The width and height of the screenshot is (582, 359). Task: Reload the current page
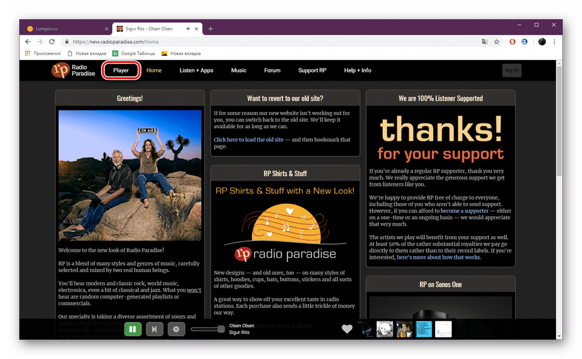53,42
